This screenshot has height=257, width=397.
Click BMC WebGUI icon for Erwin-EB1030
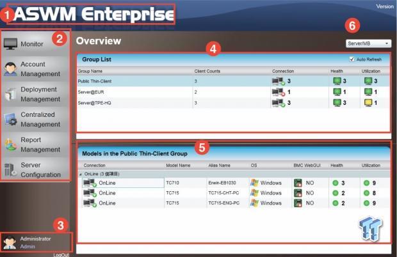point(298,183)
